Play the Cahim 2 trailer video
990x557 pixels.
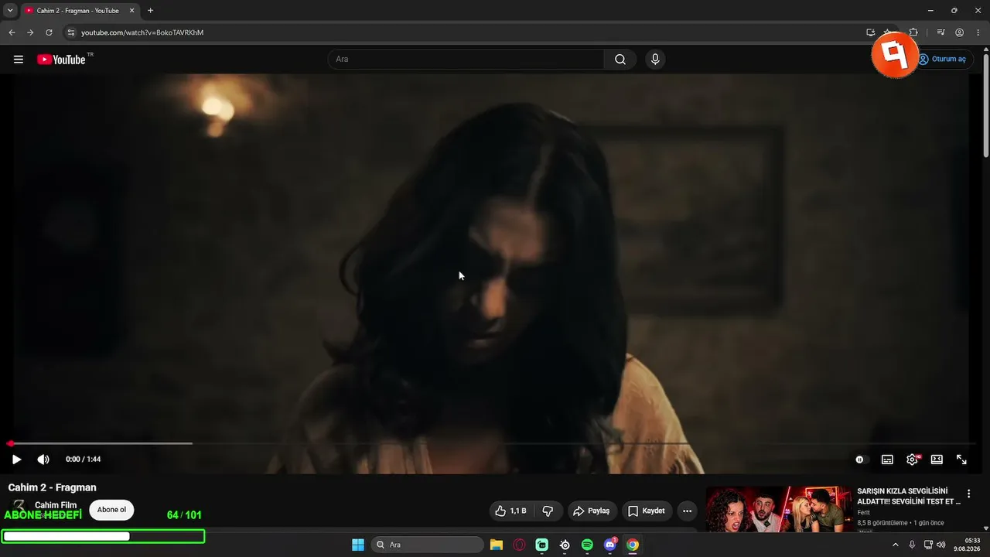point(16,460)
